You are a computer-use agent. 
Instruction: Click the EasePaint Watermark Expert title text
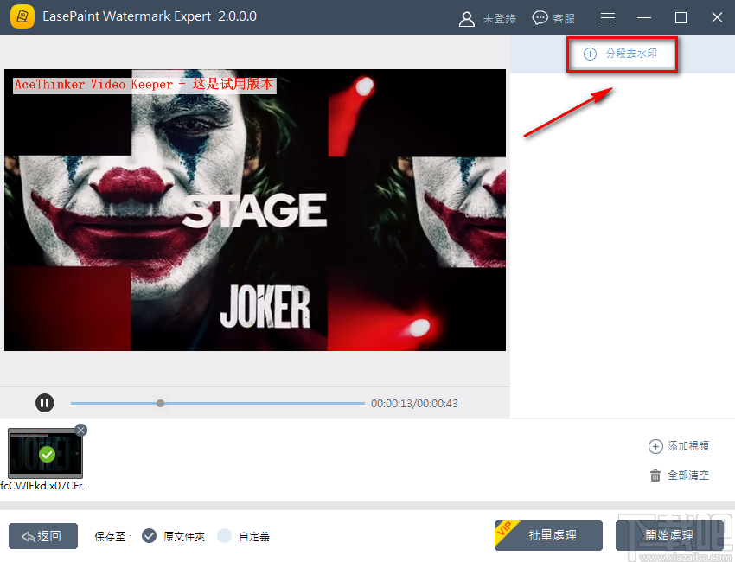(x=150, y=16)
